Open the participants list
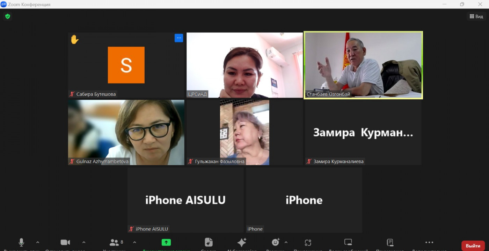The height and width of the screenshot is (251, 489). [114, 242]
